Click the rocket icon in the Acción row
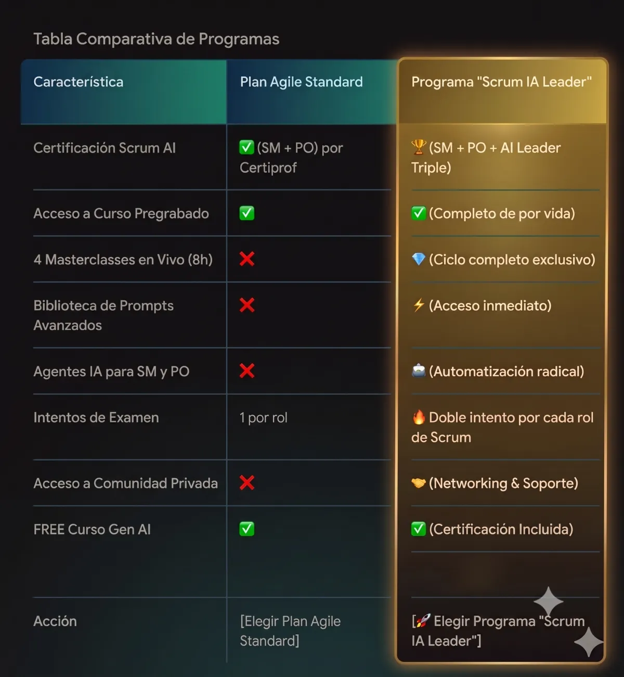Image resolution: width=624 pixels, height=677 pixels. point(424,621)
